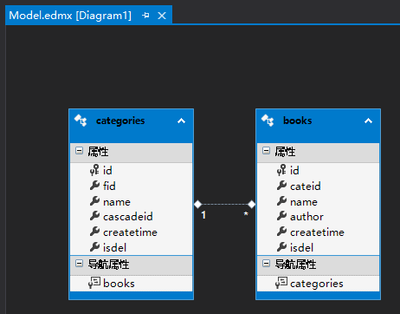Screen dimensions: 400x314
Task: Click 属性 header label in categories
Action: (x=98, y=152)
